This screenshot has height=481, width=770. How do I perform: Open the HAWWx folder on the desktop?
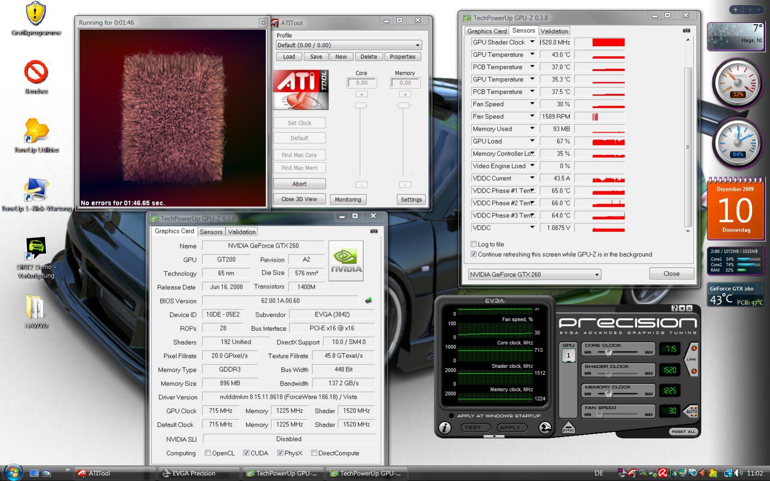(36, 312)
